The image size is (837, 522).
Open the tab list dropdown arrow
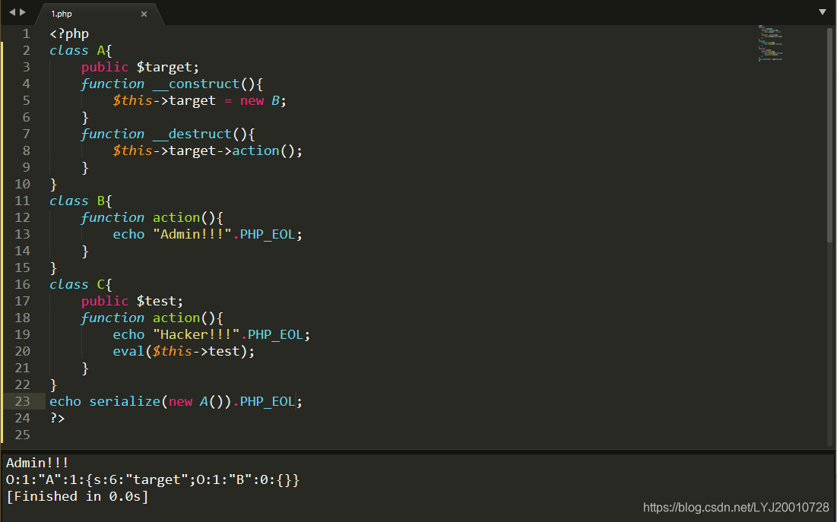click(822, 11)
